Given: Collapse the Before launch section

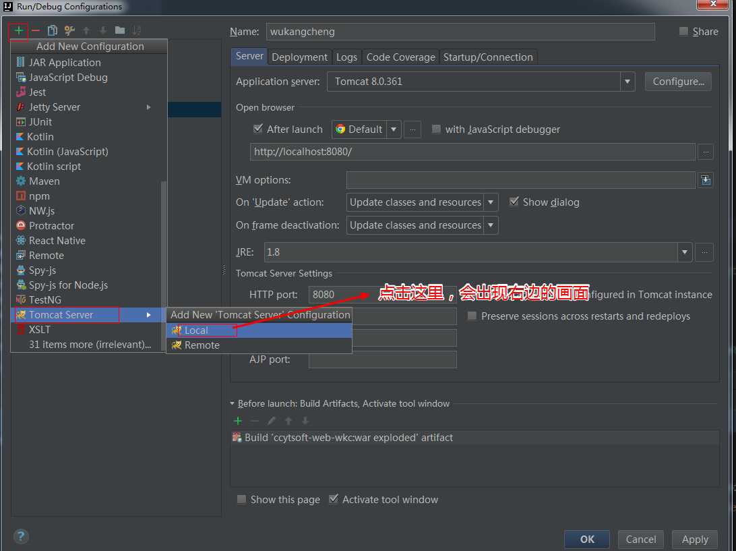Looking at the screenshot, I should (233, 403).
